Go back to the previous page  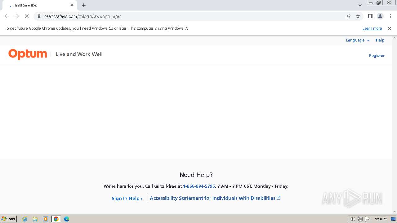(x=7, y=16)
